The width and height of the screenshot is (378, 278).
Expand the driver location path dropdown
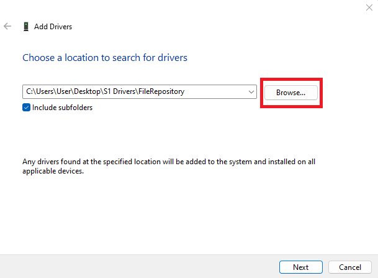pos(251,92)
